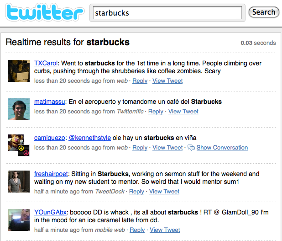View Tweet link for TXCarol's post
This screenshot has width=282, height=241.
point(167,81)
